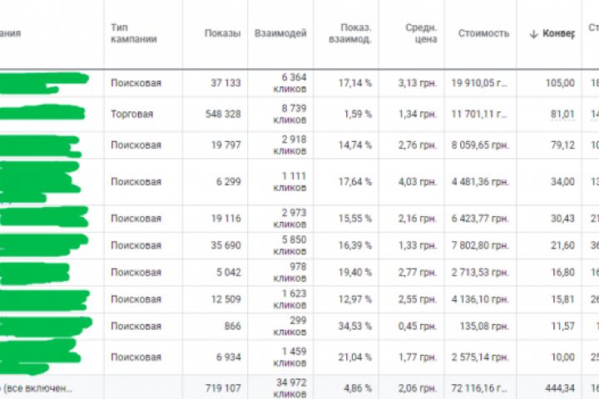Select the Показ. взаимод. column header

click(350, 33)
